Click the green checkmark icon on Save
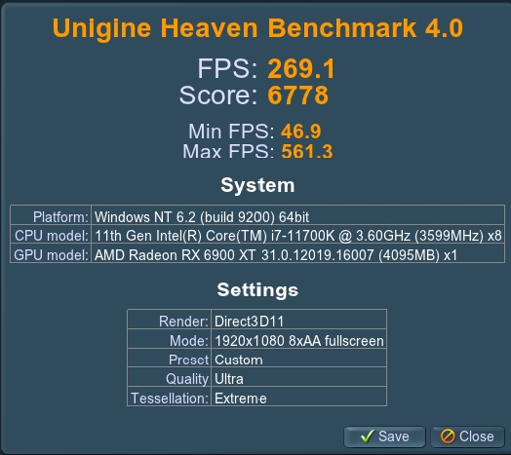The width and height of the screenshot is (511, 455). [368, 436]
